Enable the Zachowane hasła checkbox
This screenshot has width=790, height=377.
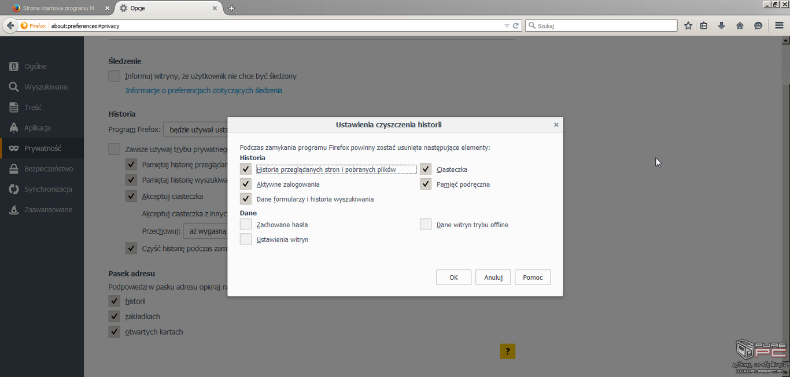pos(246,224)
